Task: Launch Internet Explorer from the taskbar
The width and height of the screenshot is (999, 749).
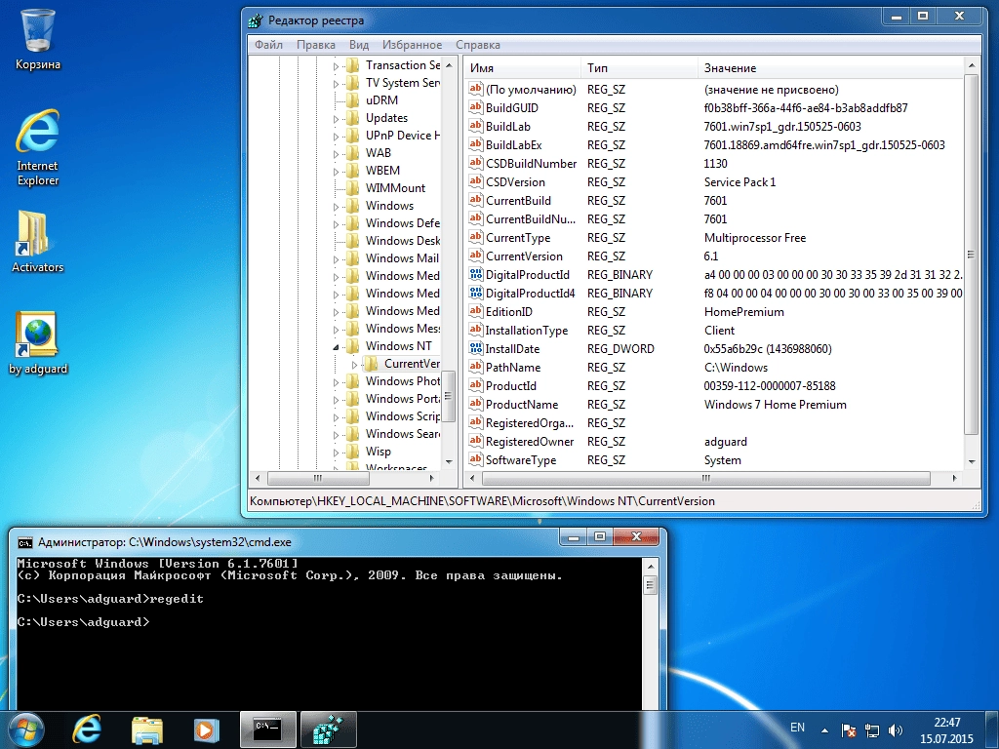Action: 87,729
